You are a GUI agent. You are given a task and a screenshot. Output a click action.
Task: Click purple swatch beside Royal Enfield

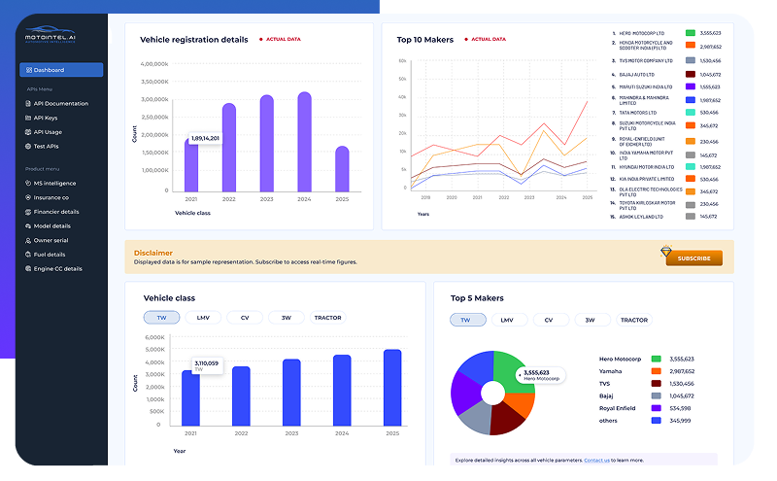[657, 408]
